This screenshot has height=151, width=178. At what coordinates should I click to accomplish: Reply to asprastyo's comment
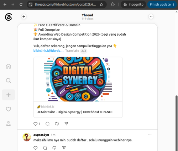click(45, 148)
